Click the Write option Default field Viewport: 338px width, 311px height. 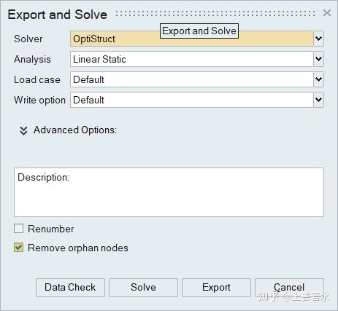point(192,100)
